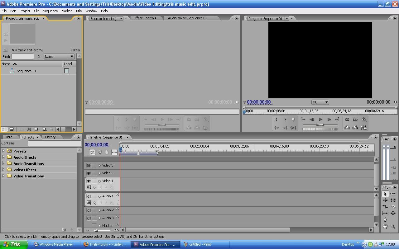Click Set Out Point in Program monitor
The image size is (399, 249).
tap(285, 120)
